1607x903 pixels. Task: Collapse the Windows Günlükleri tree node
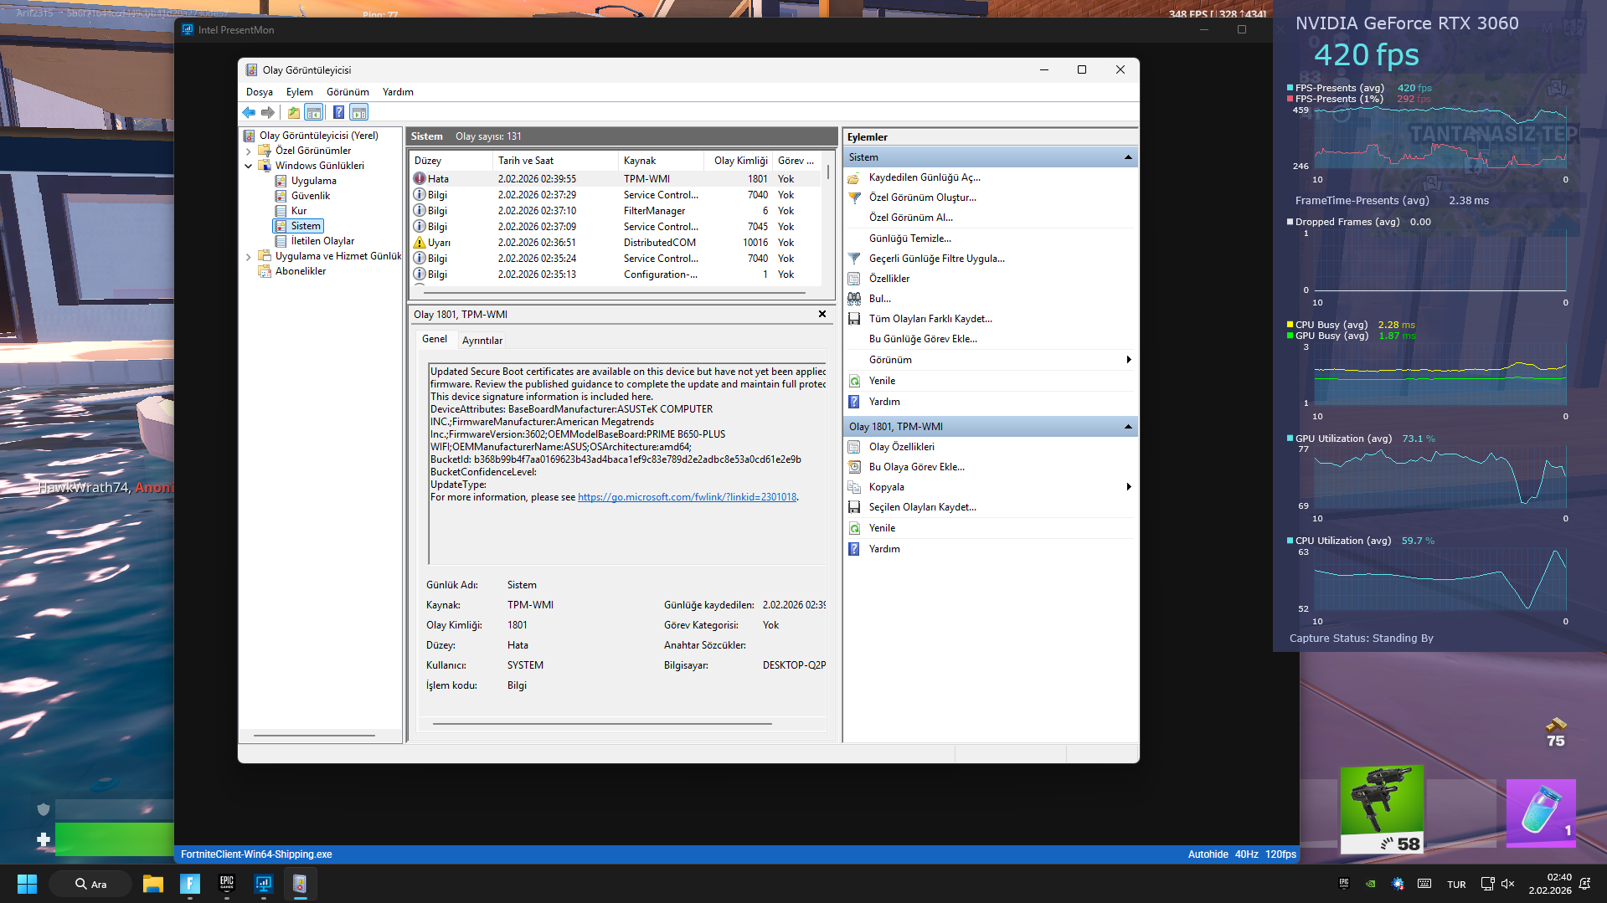[249, 167]
